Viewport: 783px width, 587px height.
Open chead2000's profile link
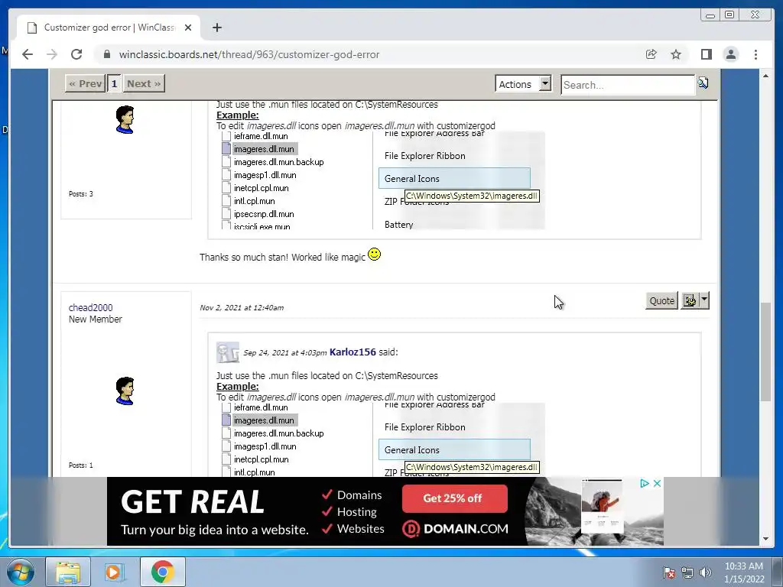(x=91, y=307)
